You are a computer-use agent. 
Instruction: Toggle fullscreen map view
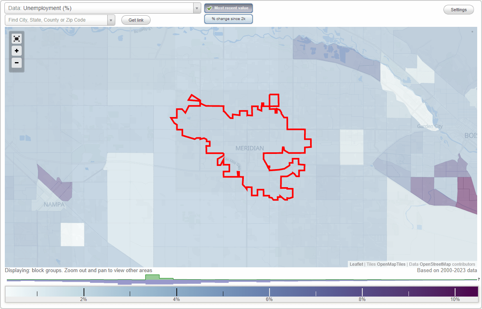[x=16, y=39]
